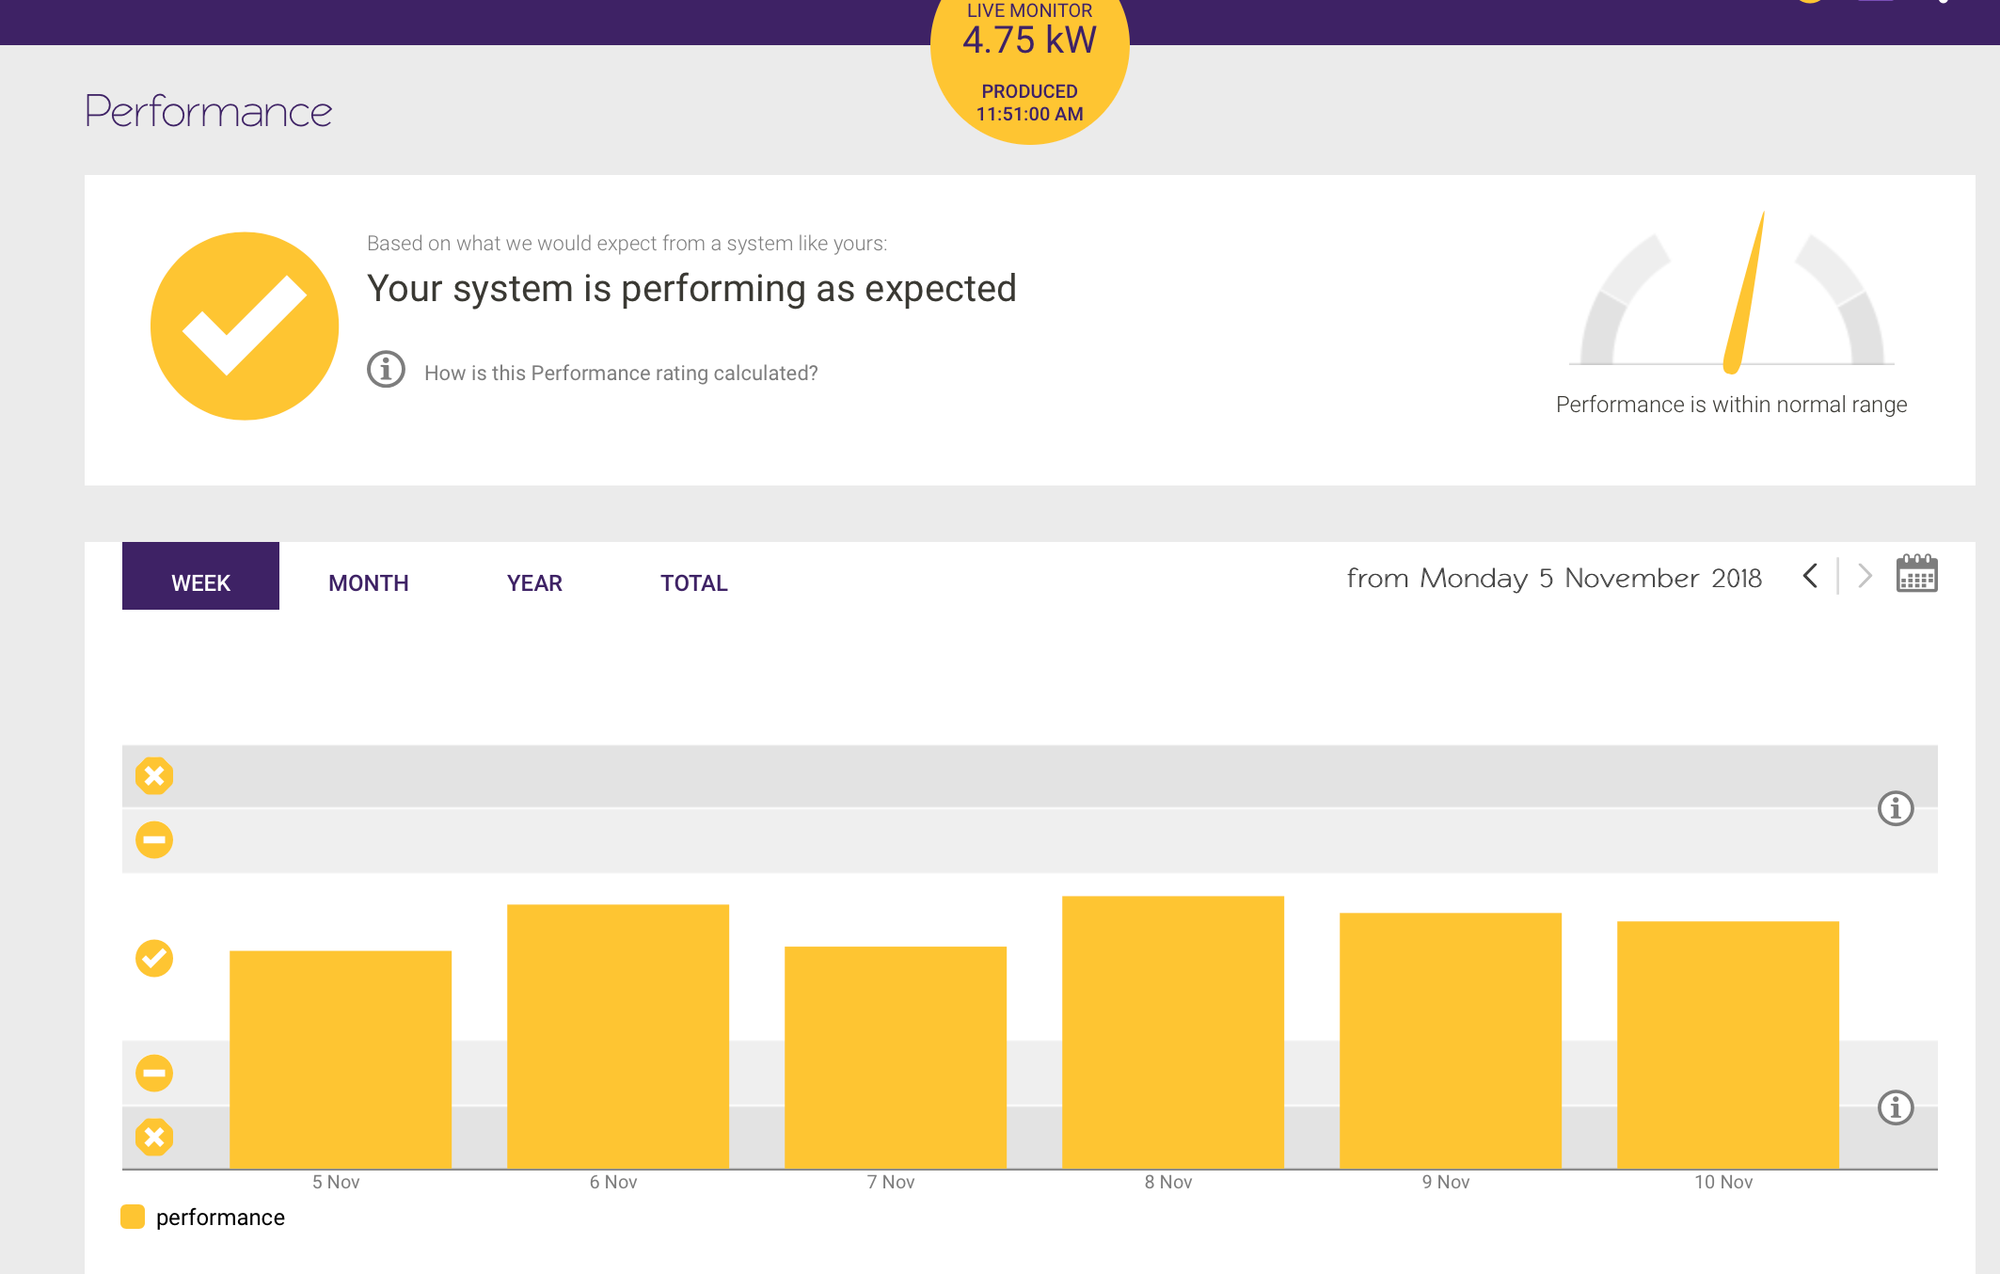Click the 'performance' legend label
Image resolution: width=2000 pixels, height=1274 pixels.
[220, 1218]
